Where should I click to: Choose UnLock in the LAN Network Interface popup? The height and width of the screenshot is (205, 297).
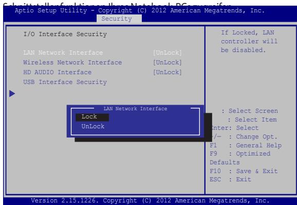(93, 126)
